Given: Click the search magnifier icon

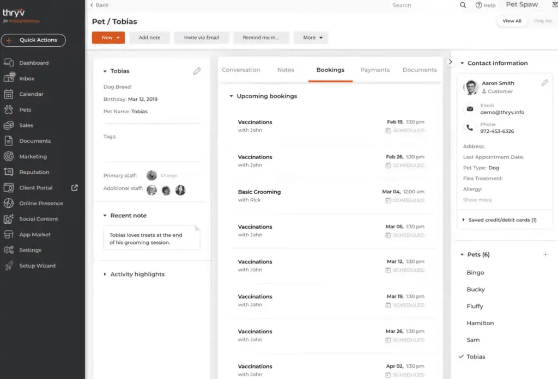Looking at the screenshot, I should click(x=463, y=5).
